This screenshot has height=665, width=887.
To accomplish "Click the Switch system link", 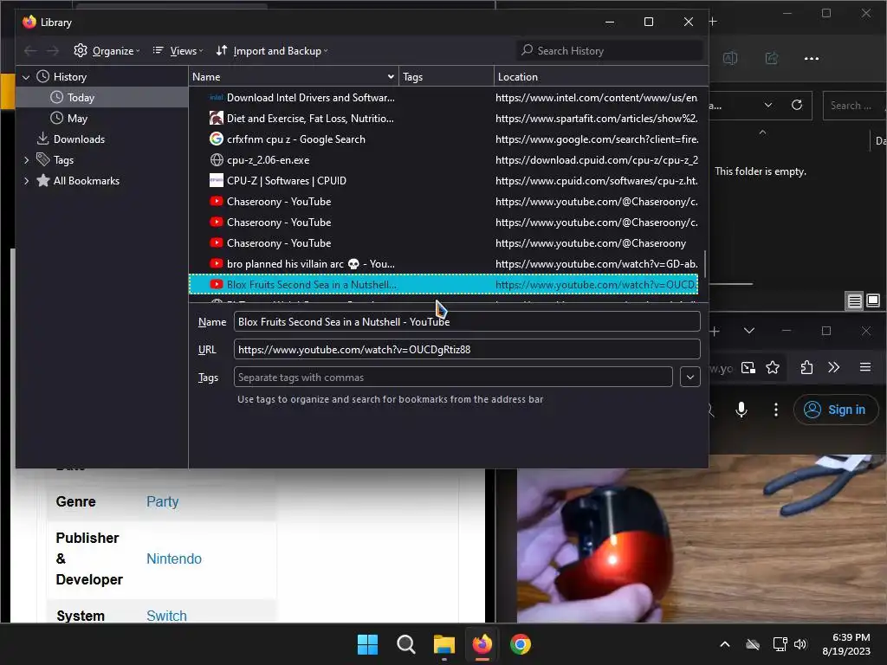I will click(166, 616).
